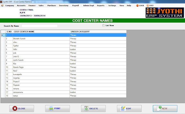This screenshot has height=114, width=185.
Task: Click the 30/06/2013 - 30/06/2014 date range
Action: click(x=32, y=16)
